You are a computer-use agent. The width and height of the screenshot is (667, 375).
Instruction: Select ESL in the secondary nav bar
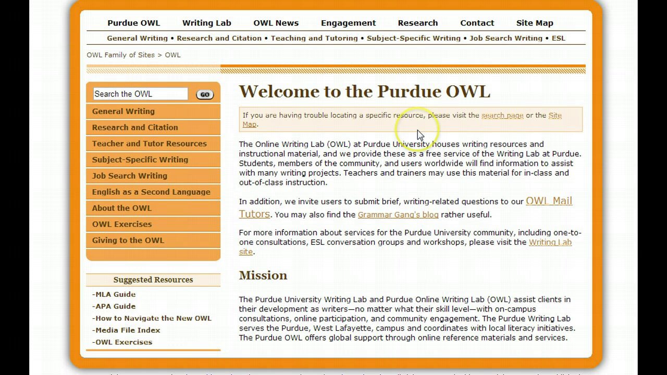coord(559,38)
